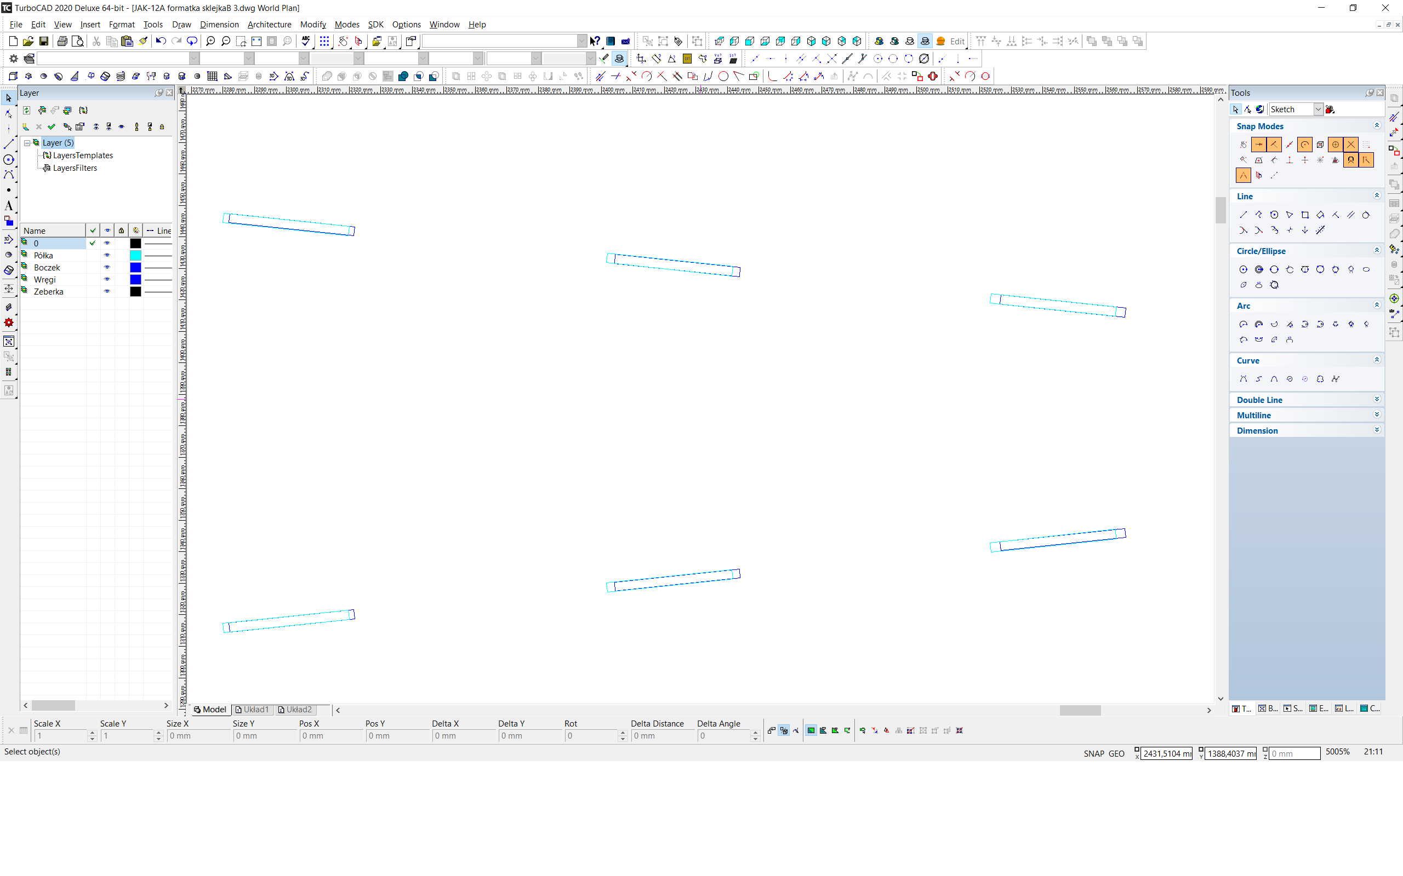Select the Text tool in left toolbar
Screen dimensions: 1403x876
[x=9, y=206]
